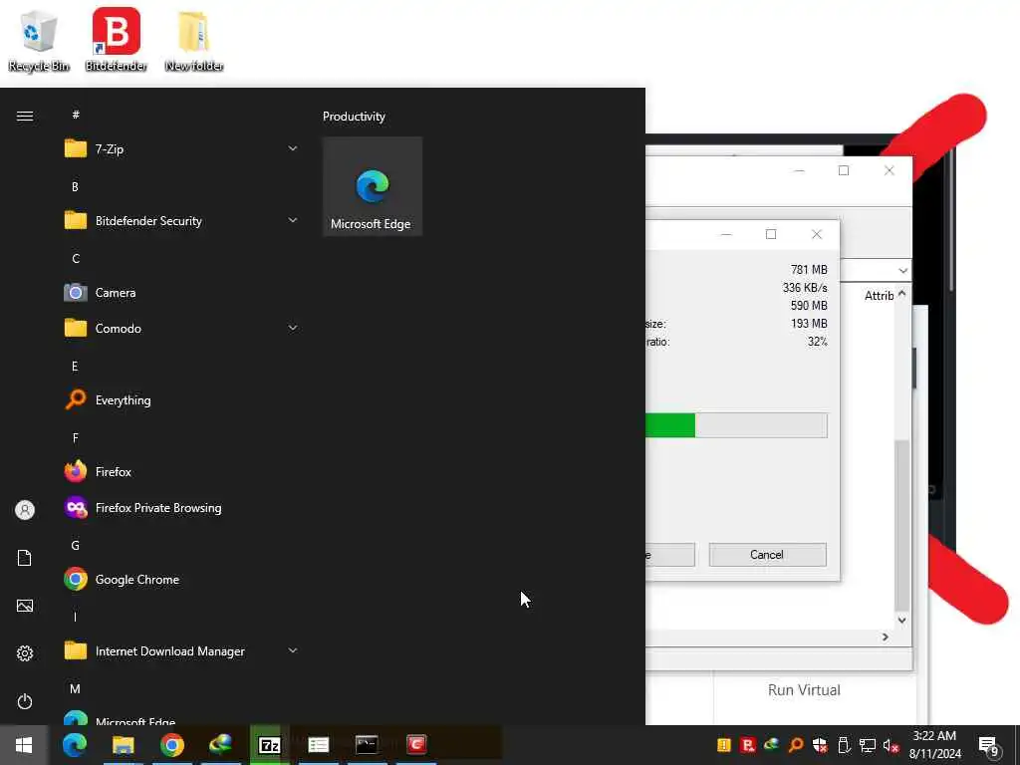Click the Run Virtual text

pos(804,690)
